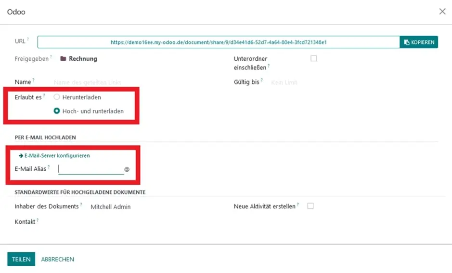Click the help mark beside E-Mail Alias
452x273 pixels.
49,167
